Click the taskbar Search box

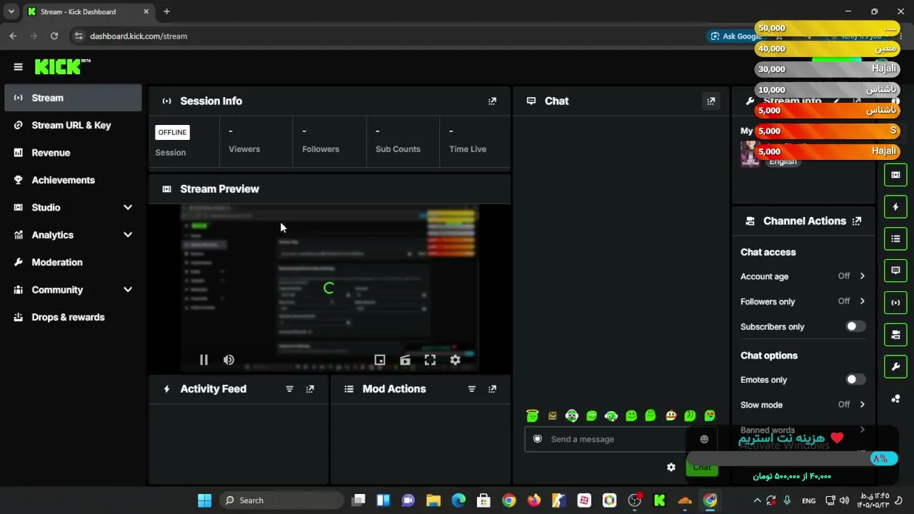[x=281, y=500]
